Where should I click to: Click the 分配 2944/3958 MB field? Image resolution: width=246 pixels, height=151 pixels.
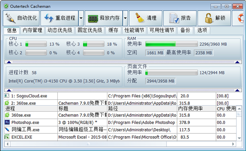click(x=160, y=81)
